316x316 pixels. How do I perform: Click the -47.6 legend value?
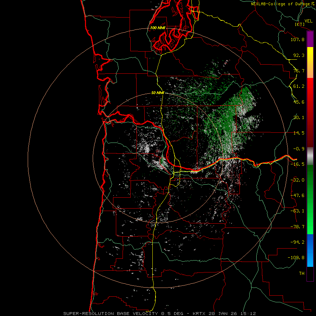[297, 196]
